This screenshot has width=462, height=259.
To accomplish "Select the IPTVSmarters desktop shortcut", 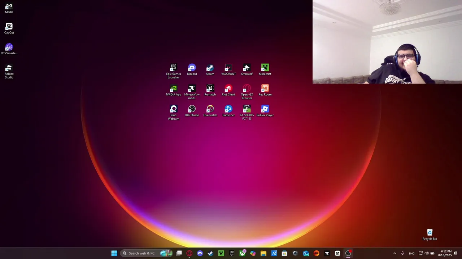I will click(x=9, y=49).
